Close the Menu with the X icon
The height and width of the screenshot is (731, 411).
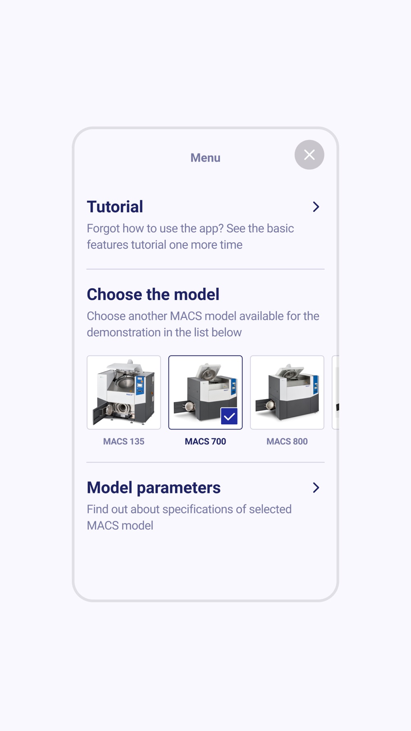point(309,155)
